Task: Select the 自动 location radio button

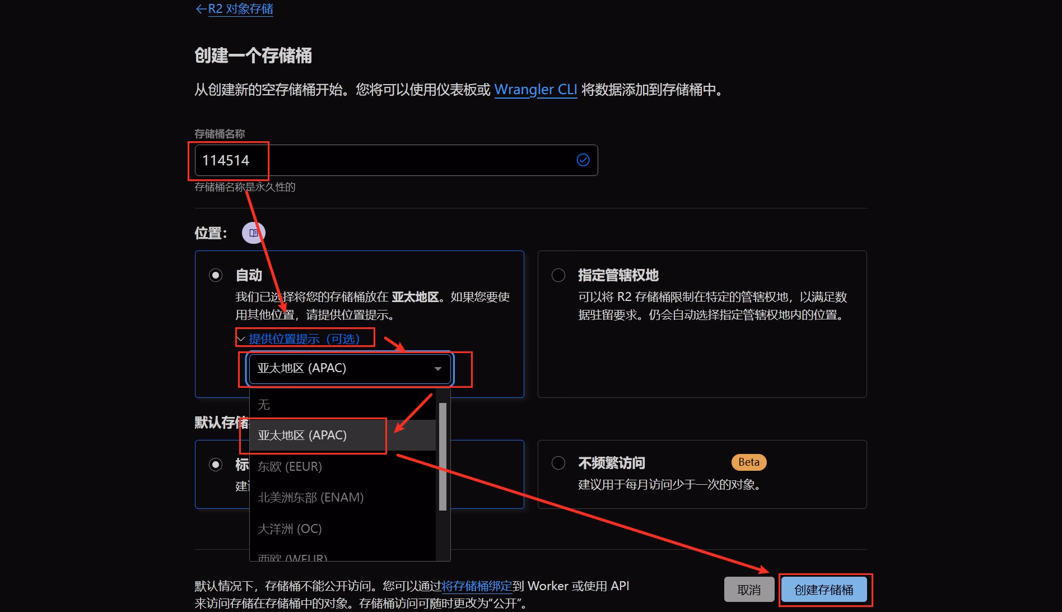Action: [x=216, y=275]
